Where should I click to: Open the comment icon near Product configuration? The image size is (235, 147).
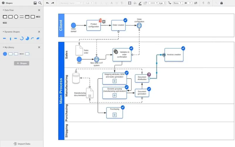point(104,22)
